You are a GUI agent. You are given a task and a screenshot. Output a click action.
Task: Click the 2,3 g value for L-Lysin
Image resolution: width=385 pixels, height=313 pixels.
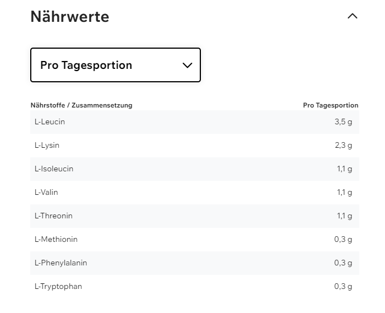[343, 145]
